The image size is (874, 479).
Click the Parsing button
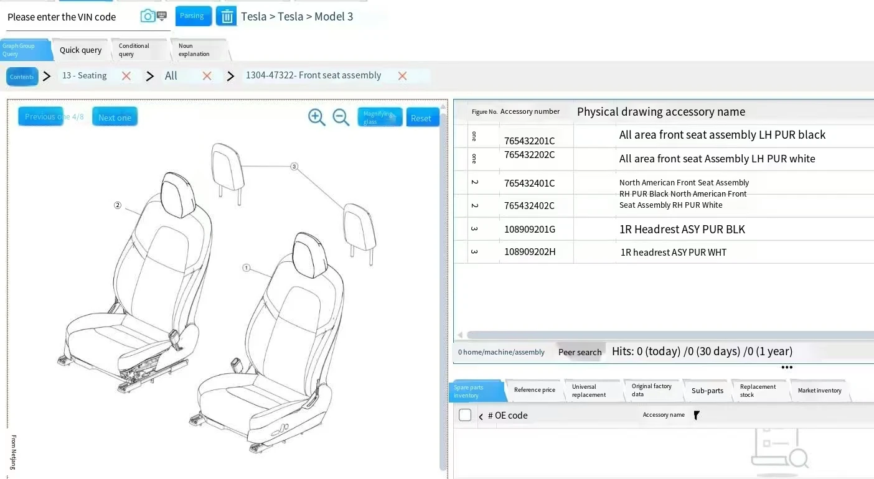coord(193,16)
